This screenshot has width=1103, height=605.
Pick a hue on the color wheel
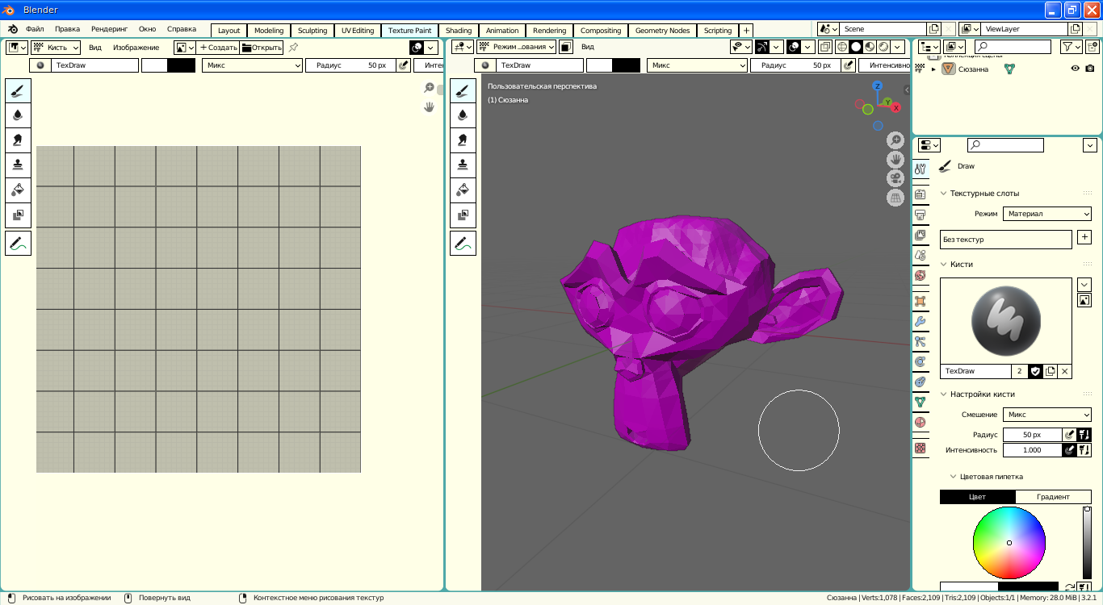coord(1009,543)
